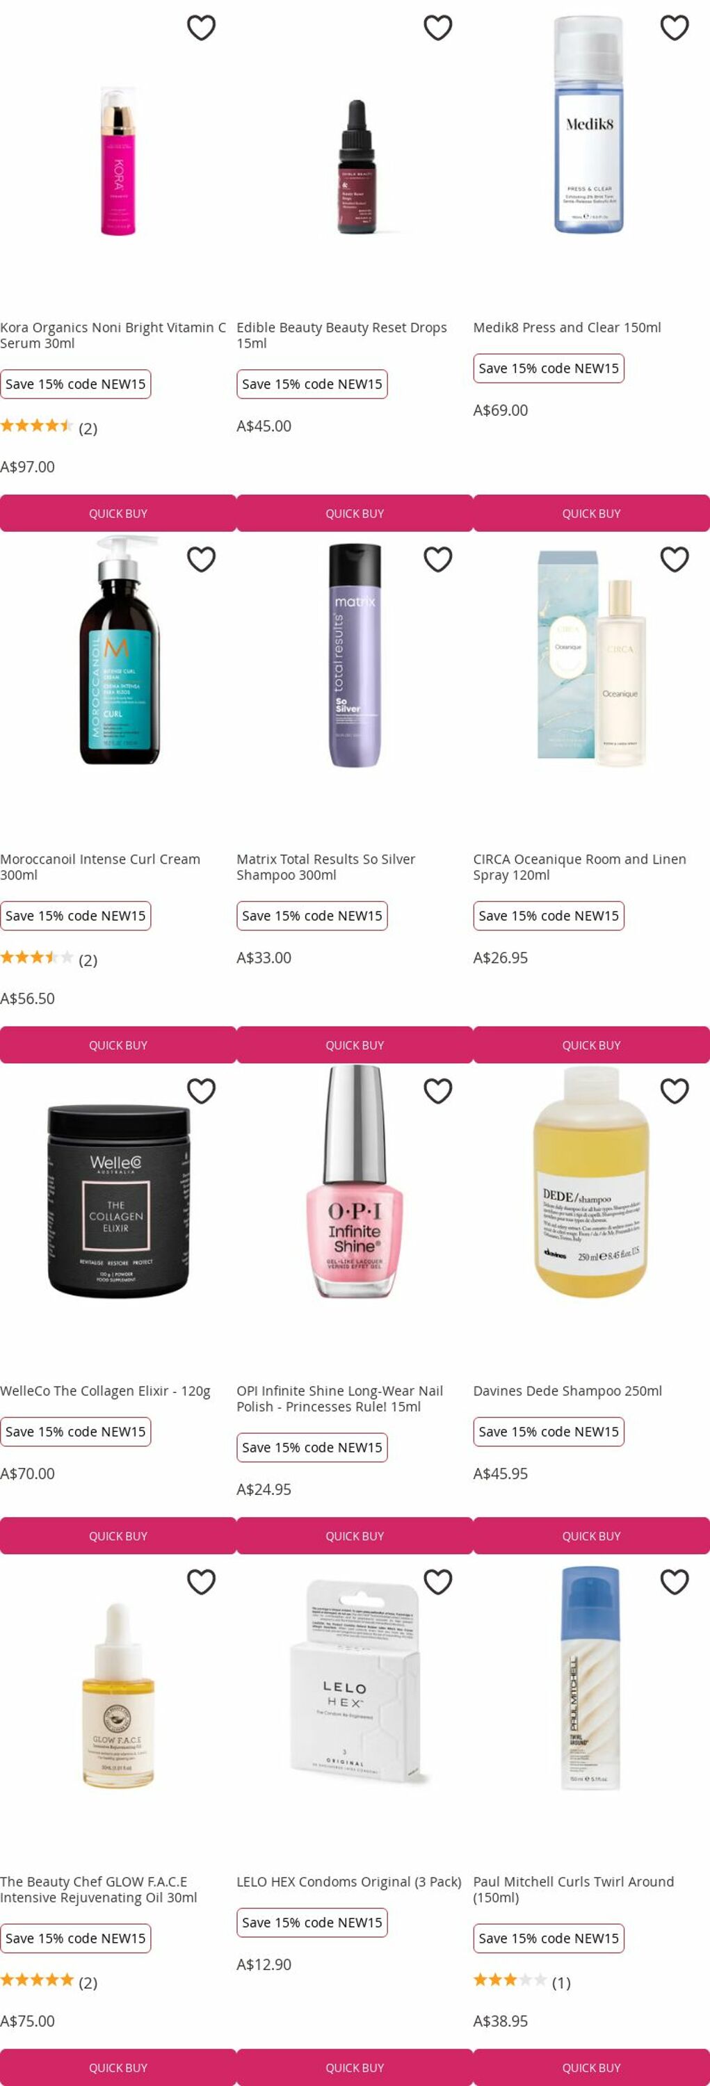Screen dimensions: 710x2086
Task: Quick buy Matrix So Silver Shampoo
Action: pyautogui.click(x=355, y=1044)
